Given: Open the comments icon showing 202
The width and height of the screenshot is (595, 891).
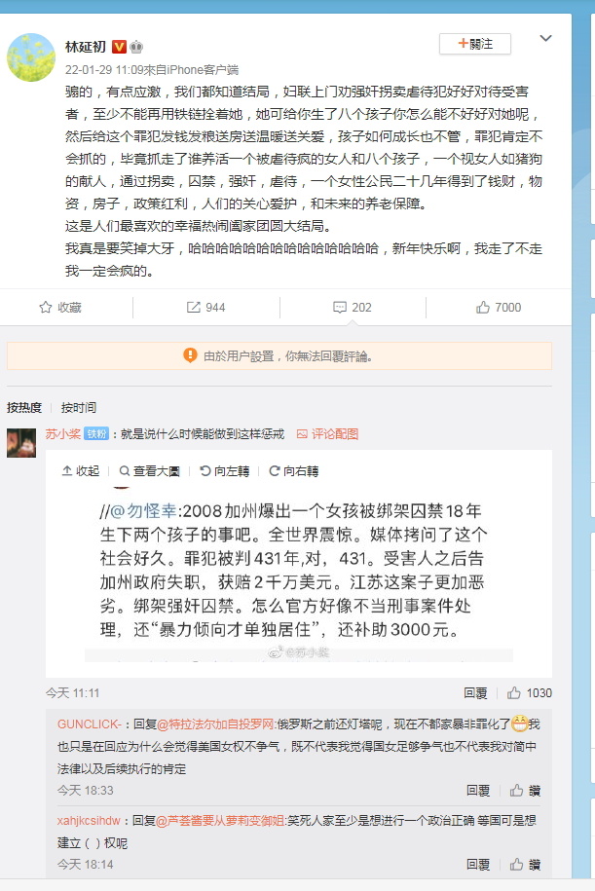Looking at the screenshot, I should coord(339,308).
